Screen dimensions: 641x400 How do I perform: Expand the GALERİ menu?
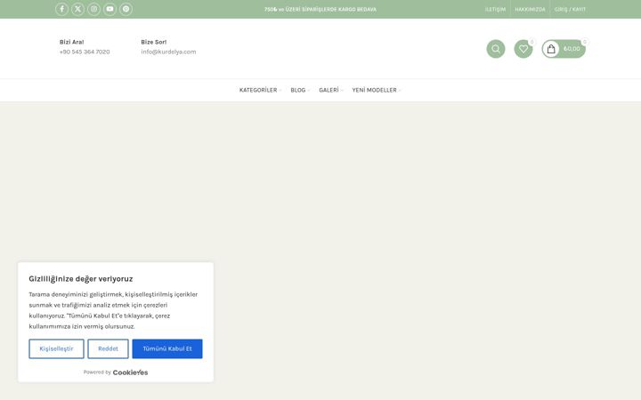click(330, 90)
